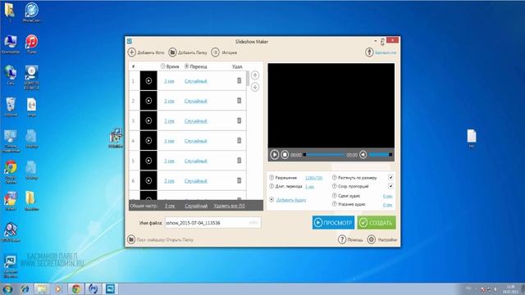Adjust the preview volume slider
Screen dimensions: 525x295
pos(381,155)
